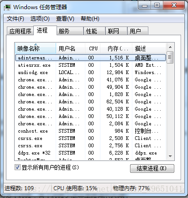Click the 结束进程(E) button

[x=152, y=168]
